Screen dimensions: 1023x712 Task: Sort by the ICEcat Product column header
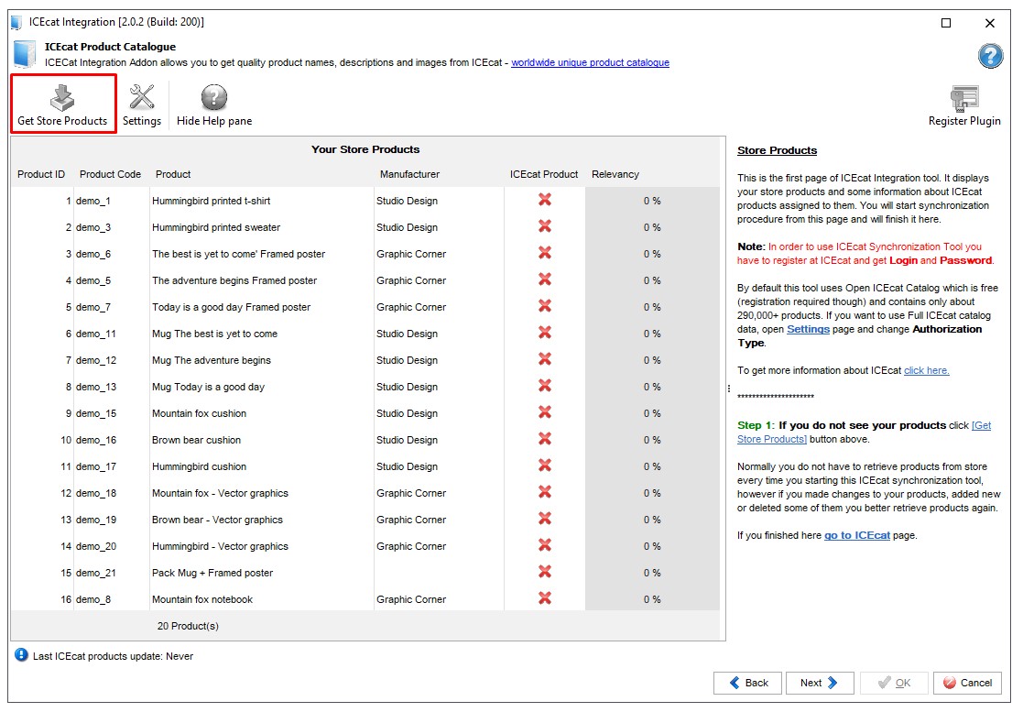pos(544,174)
